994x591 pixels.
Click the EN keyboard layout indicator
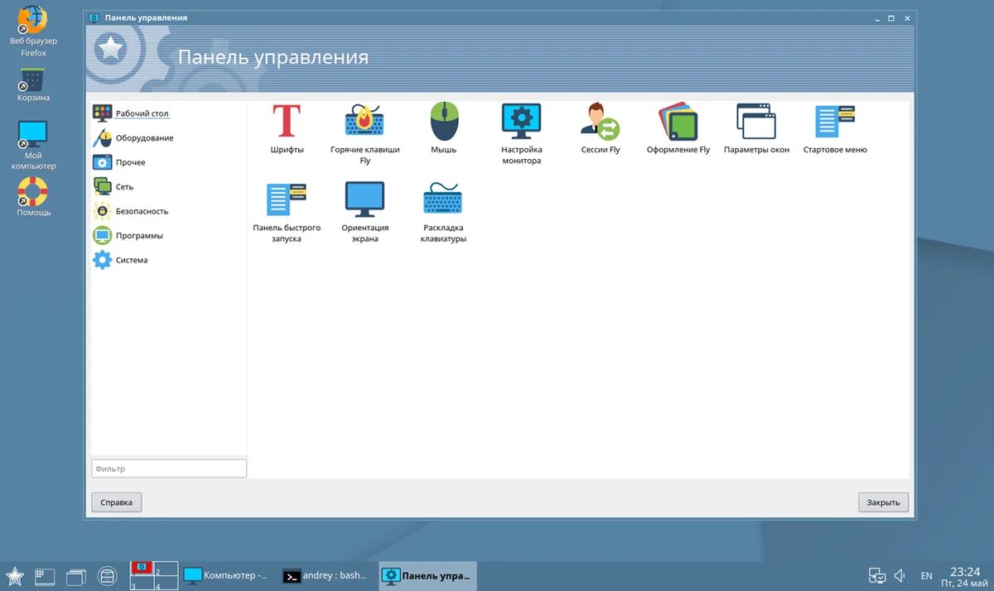point(927,575)
